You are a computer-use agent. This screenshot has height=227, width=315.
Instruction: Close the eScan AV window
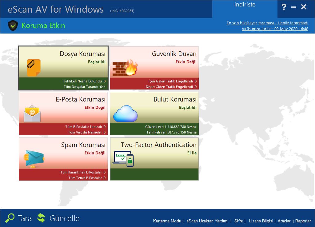(304, 7)
